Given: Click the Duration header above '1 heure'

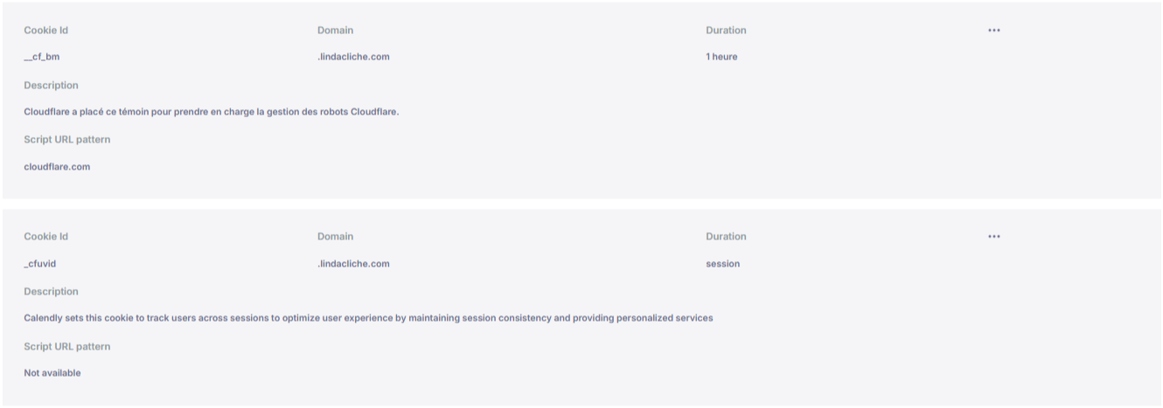Looking at the screenshot, I should (726, 31).
